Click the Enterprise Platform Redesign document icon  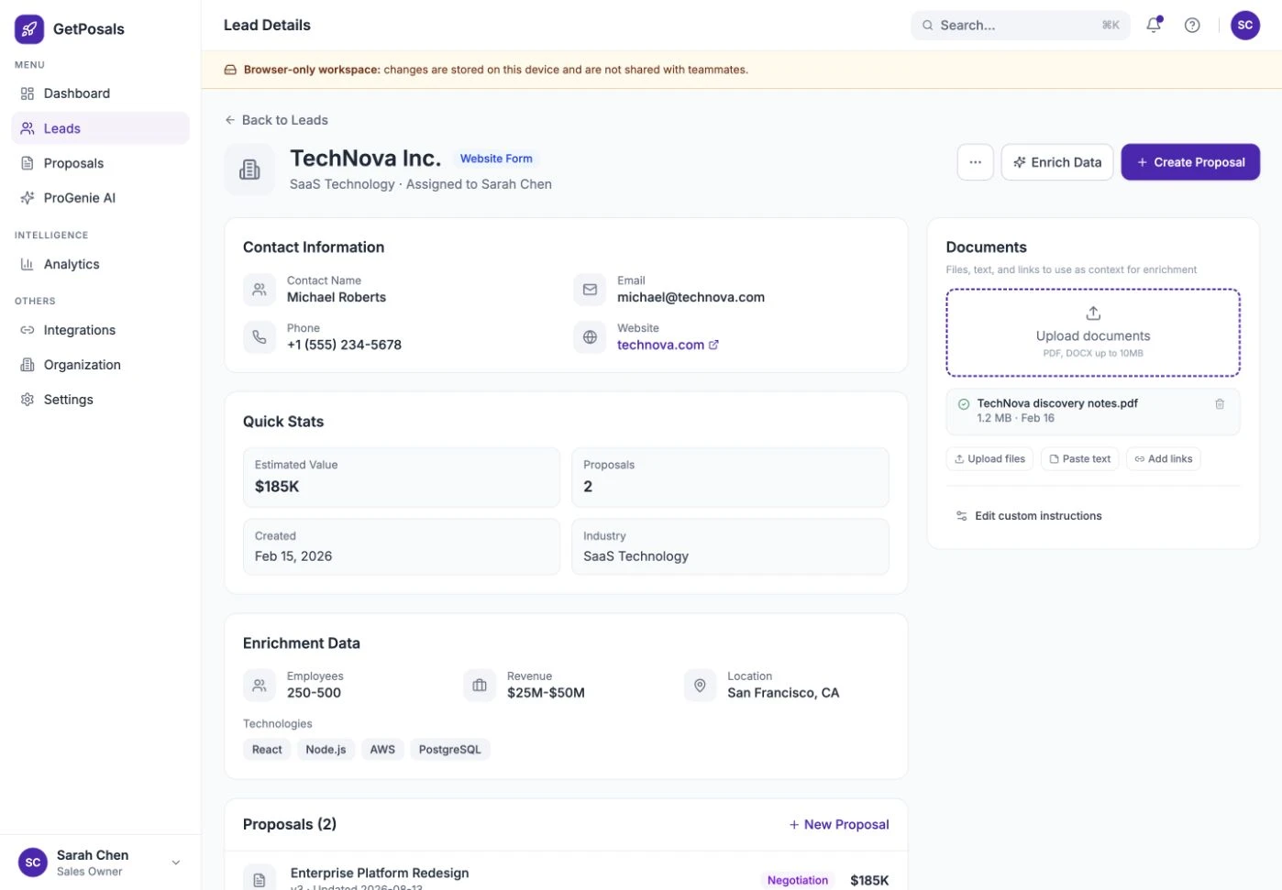pos(260,879)
